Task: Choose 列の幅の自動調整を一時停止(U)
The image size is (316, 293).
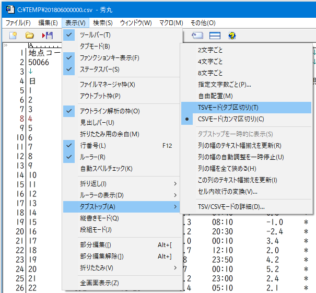Action: [246, 157]
